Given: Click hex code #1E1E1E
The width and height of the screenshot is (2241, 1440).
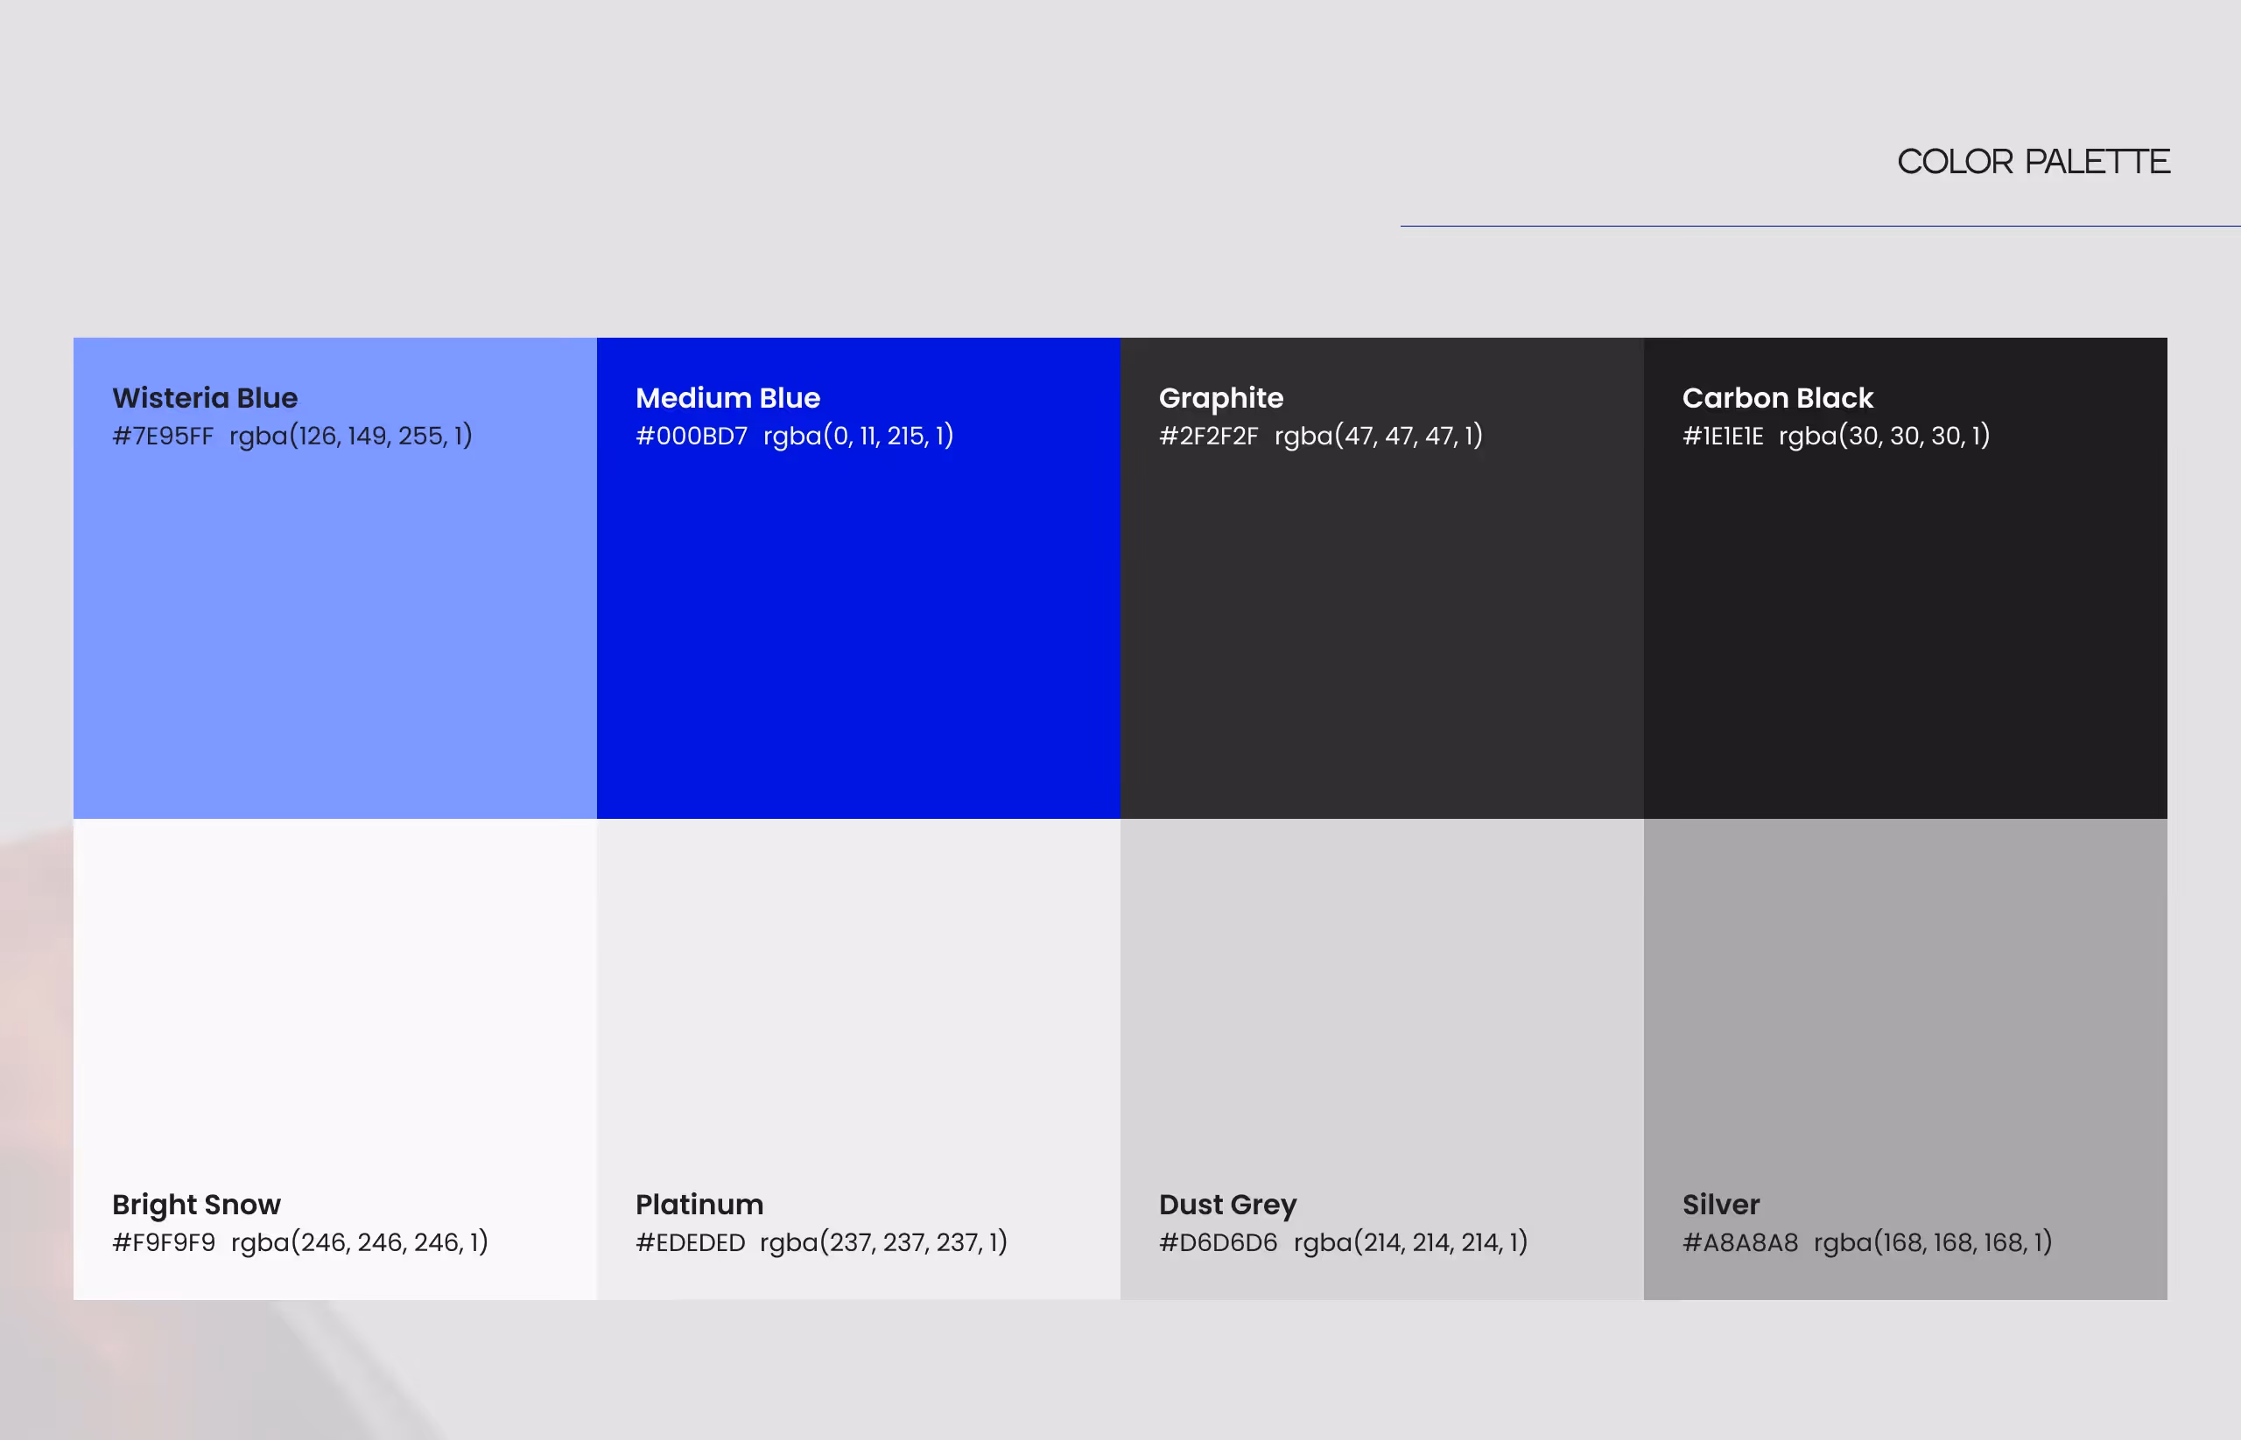Looking at the screenshot, I should 1723,436.
